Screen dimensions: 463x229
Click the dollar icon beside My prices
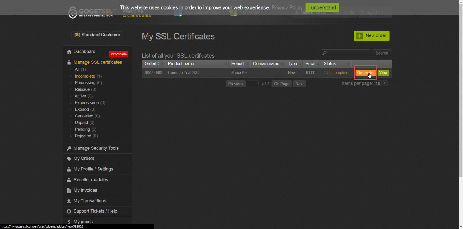coord(69,222)
